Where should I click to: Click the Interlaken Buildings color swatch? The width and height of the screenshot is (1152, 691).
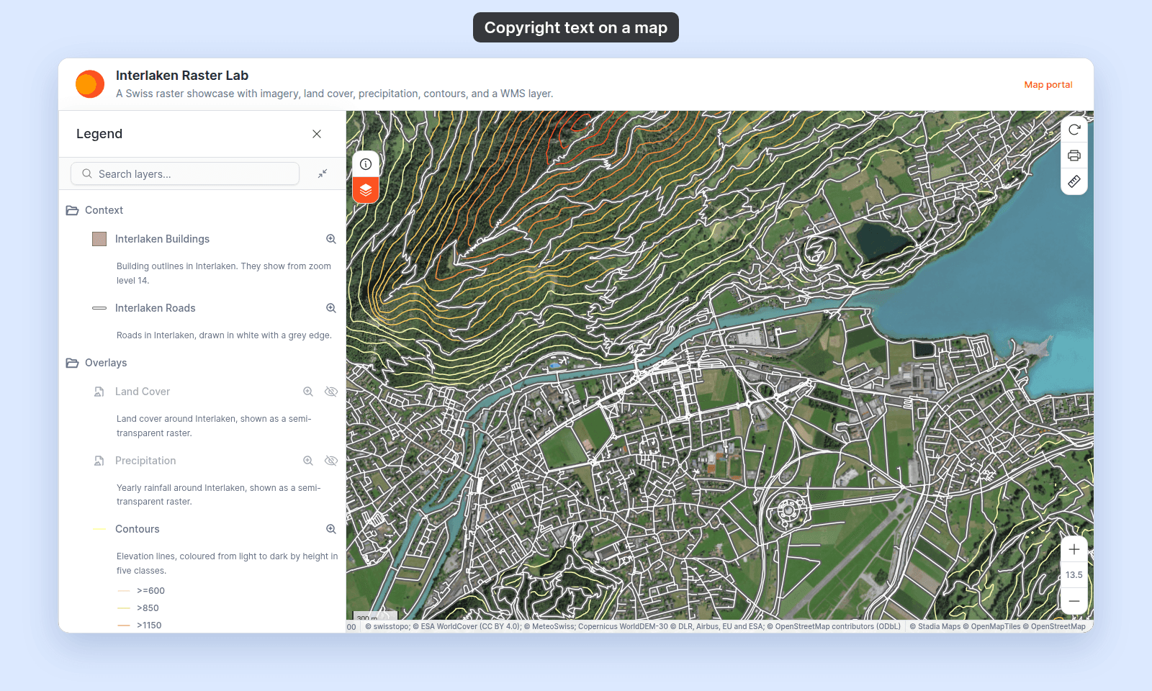[x=99, y=239]
